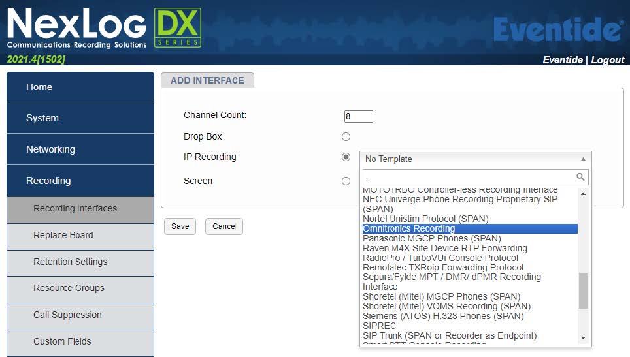Open the Add Interface tab
The image size is (630, 357).
tap(207, 80)
